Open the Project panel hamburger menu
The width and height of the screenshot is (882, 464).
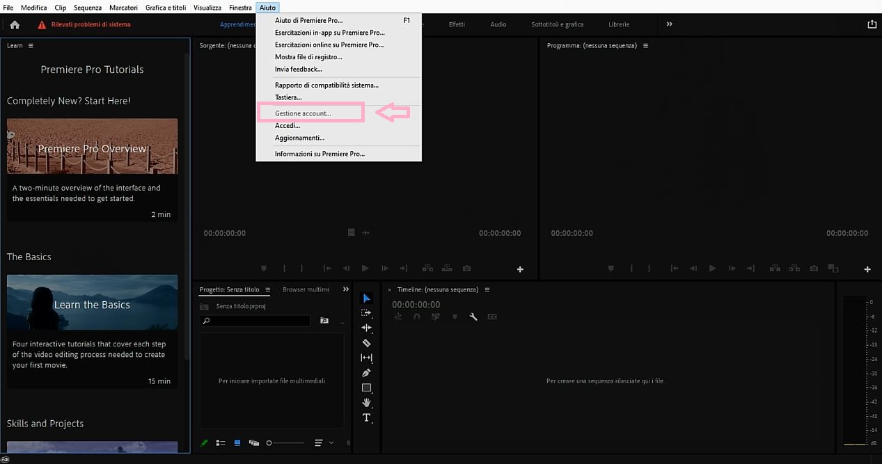coord(267,289)
